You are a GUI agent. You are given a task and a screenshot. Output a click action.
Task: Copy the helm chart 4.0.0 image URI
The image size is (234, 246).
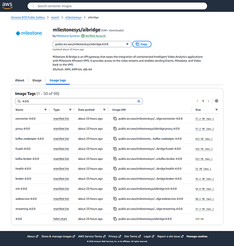(x=115, y=219)
